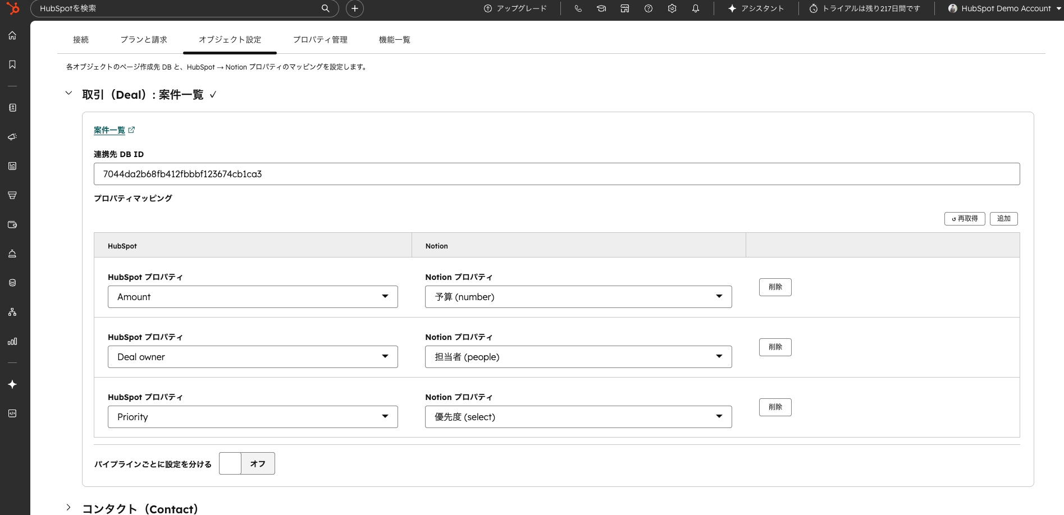Open the development tools sidebar icon
Screen dimensions: 1064x515
pos(12,413)
